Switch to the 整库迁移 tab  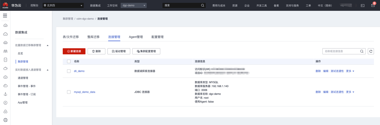(93, 37)
